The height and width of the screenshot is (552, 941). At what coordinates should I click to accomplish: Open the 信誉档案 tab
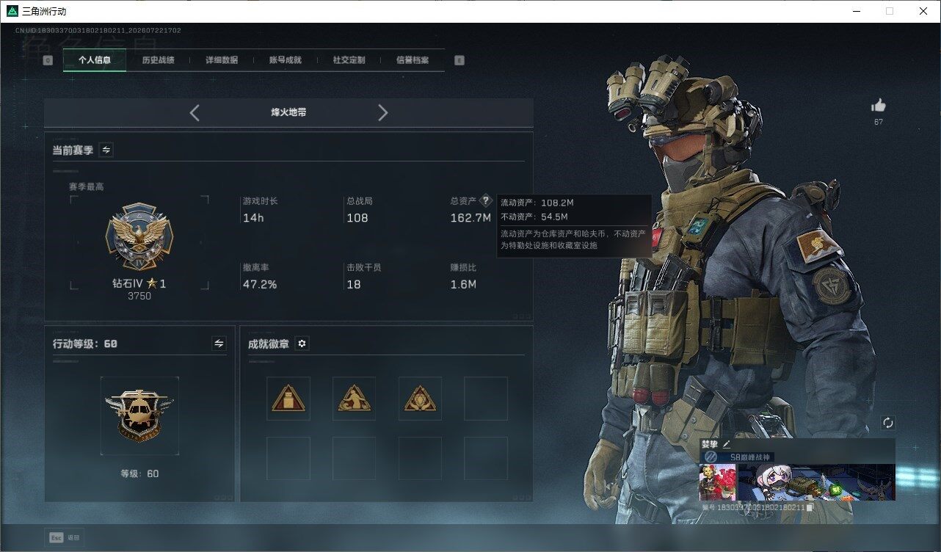pyautogui.click(x=413, y=60)
